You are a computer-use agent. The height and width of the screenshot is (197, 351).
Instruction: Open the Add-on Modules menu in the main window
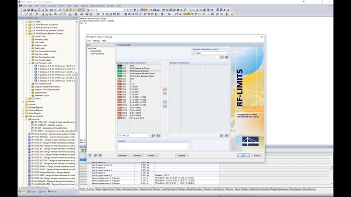(98, 6)
